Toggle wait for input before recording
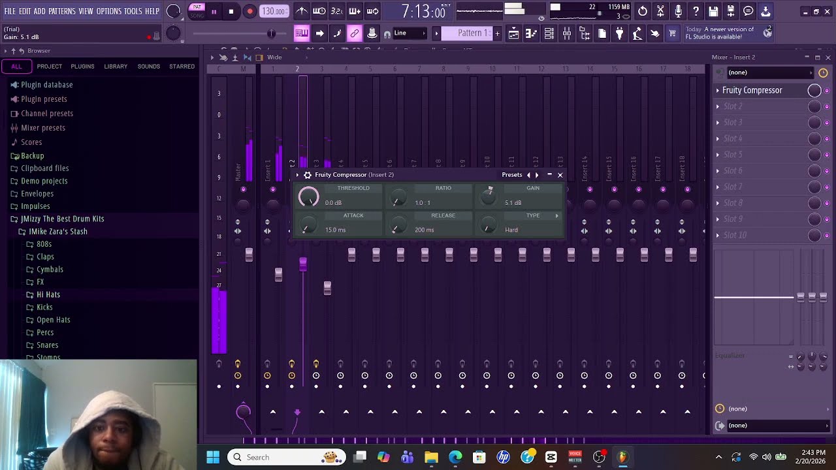The image size is (836, 470). [x=319, y=11]
